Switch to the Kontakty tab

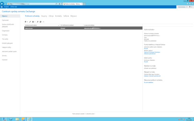click(x=58, y=16)
